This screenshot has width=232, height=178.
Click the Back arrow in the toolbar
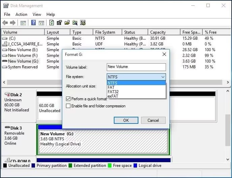[5, 23]
